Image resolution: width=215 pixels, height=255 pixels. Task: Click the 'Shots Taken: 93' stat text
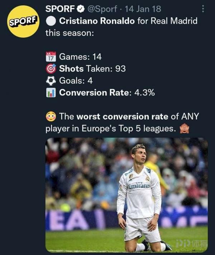coord(92,69)
